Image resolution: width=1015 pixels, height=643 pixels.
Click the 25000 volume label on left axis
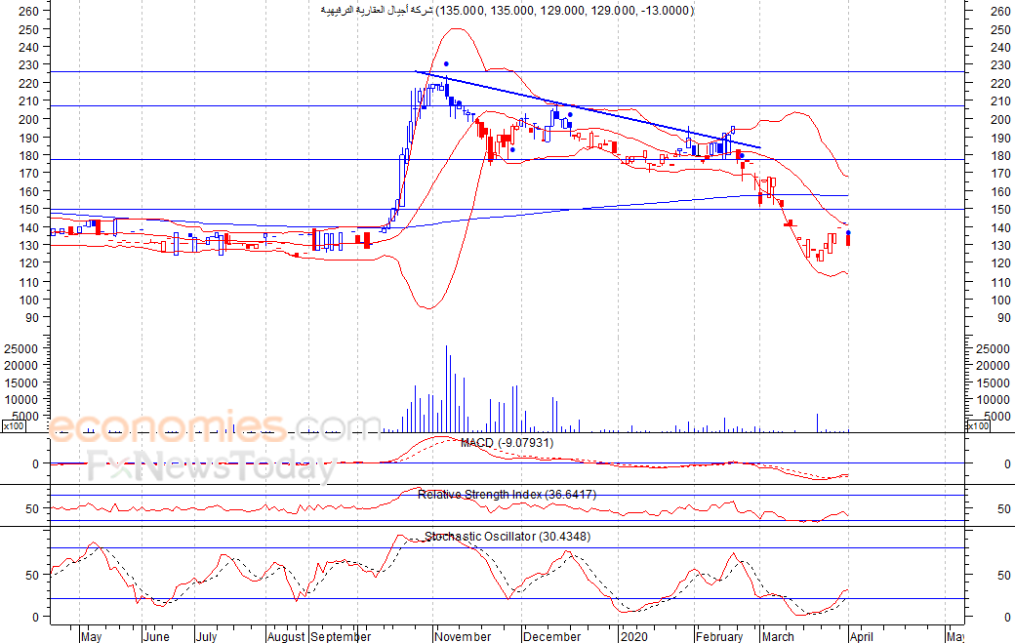click(x=20, y=348)
